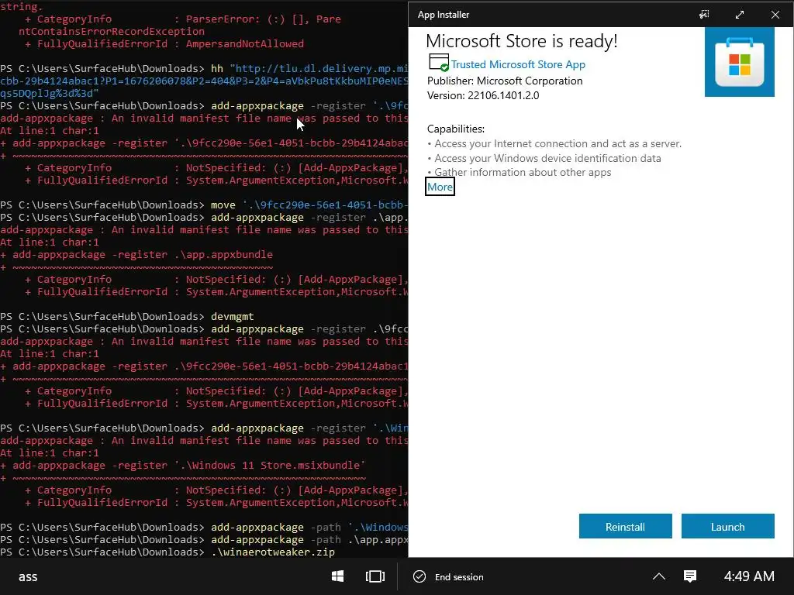Click 'Access your Windows device identification data' line
The image size is (794, 595).
[x=547, y=158]
